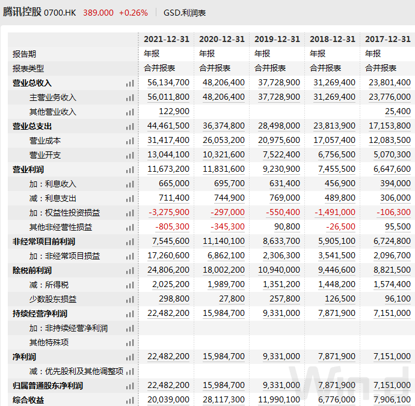Select the 报告期 row label
This screenshot has height=406, width=415.
click(24, 54)
